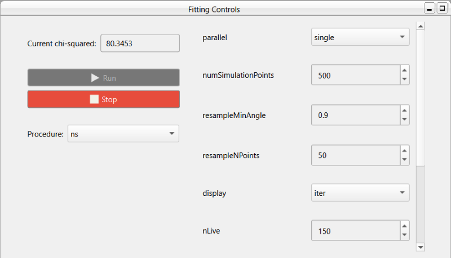This screenshot has height=258, width=451.
Task: Click the scrollbar's top up arrow
Action: (421, 26)
